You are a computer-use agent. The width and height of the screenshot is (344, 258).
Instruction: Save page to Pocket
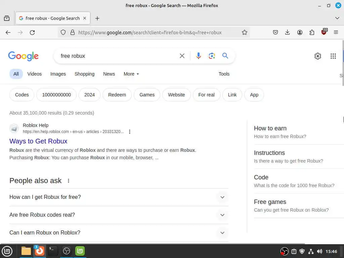275,33
